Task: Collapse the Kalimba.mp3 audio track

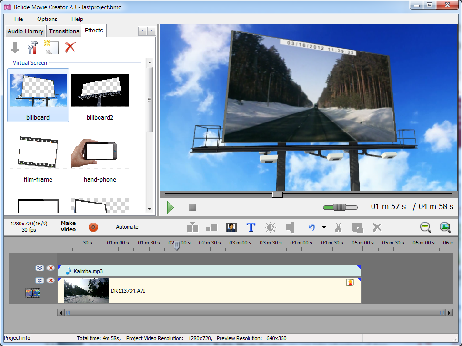Action: click(40, 268)
